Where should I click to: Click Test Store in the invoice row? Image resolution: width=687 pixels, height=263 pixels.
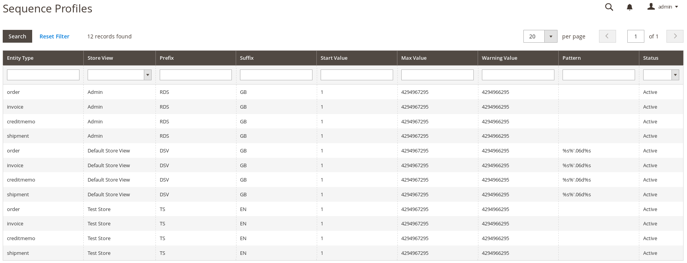99,224
